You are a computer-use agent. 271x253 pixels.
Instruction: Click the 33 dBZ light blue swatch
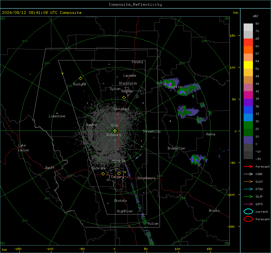(248, 117)
